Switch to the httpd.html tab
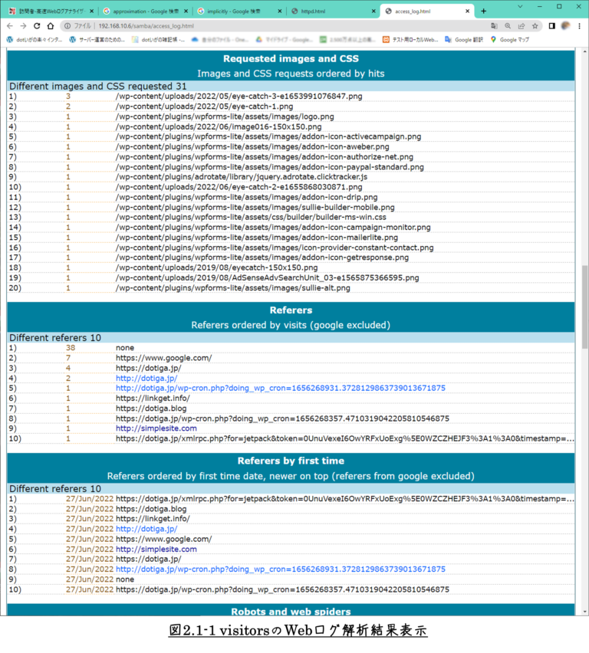Viewport: 589px width, 653px height. [330, 11]
